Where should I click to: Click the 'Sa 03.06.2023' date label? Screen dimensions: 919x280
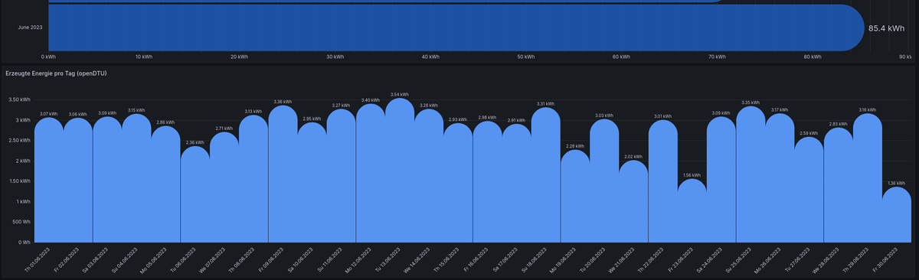[x=94, y=260]
